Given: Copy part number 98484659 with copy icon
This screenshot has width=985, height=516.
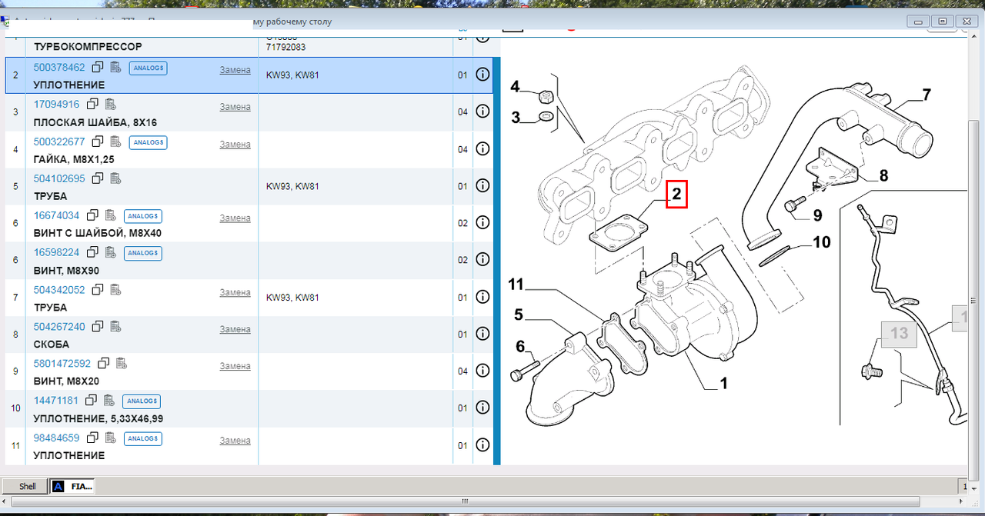Looking at the screenshot, I should point(92,438).
